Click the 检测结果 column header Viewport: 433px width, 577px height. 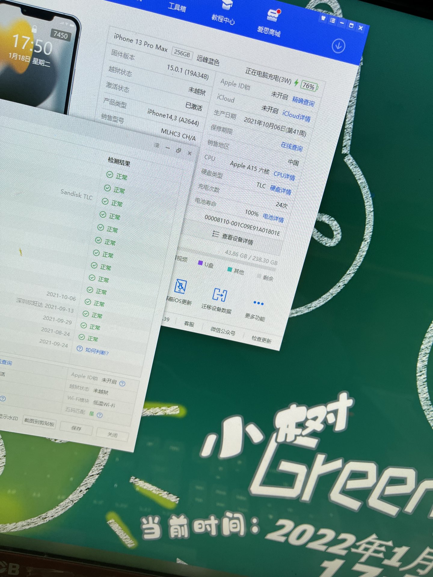119,162
